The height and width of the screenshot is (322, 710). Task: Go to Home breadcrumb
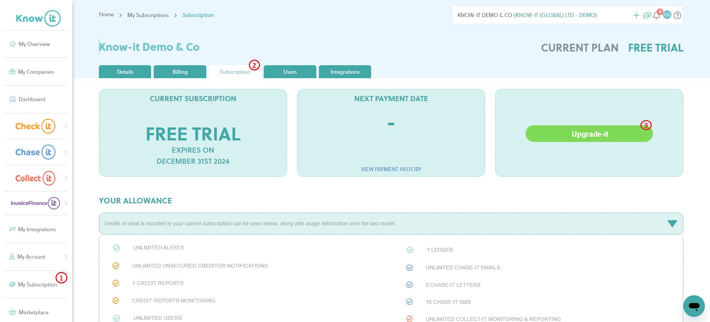pyautogui.click(x=106, y=14)
